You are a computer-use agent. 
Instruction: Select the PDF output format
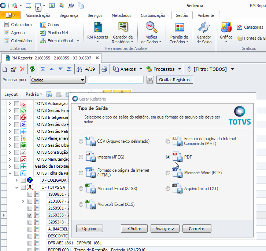(168, 157)
